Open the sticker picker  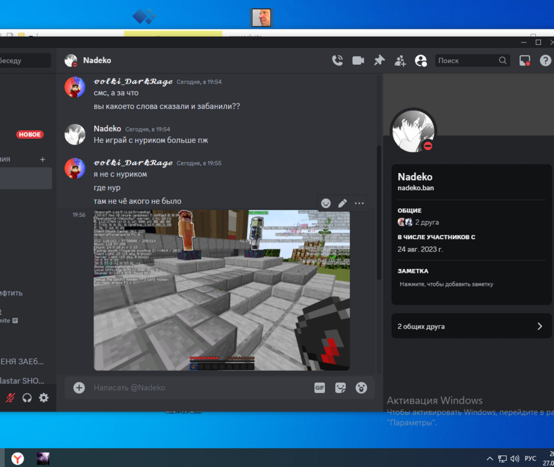click(x=340, y=388)
